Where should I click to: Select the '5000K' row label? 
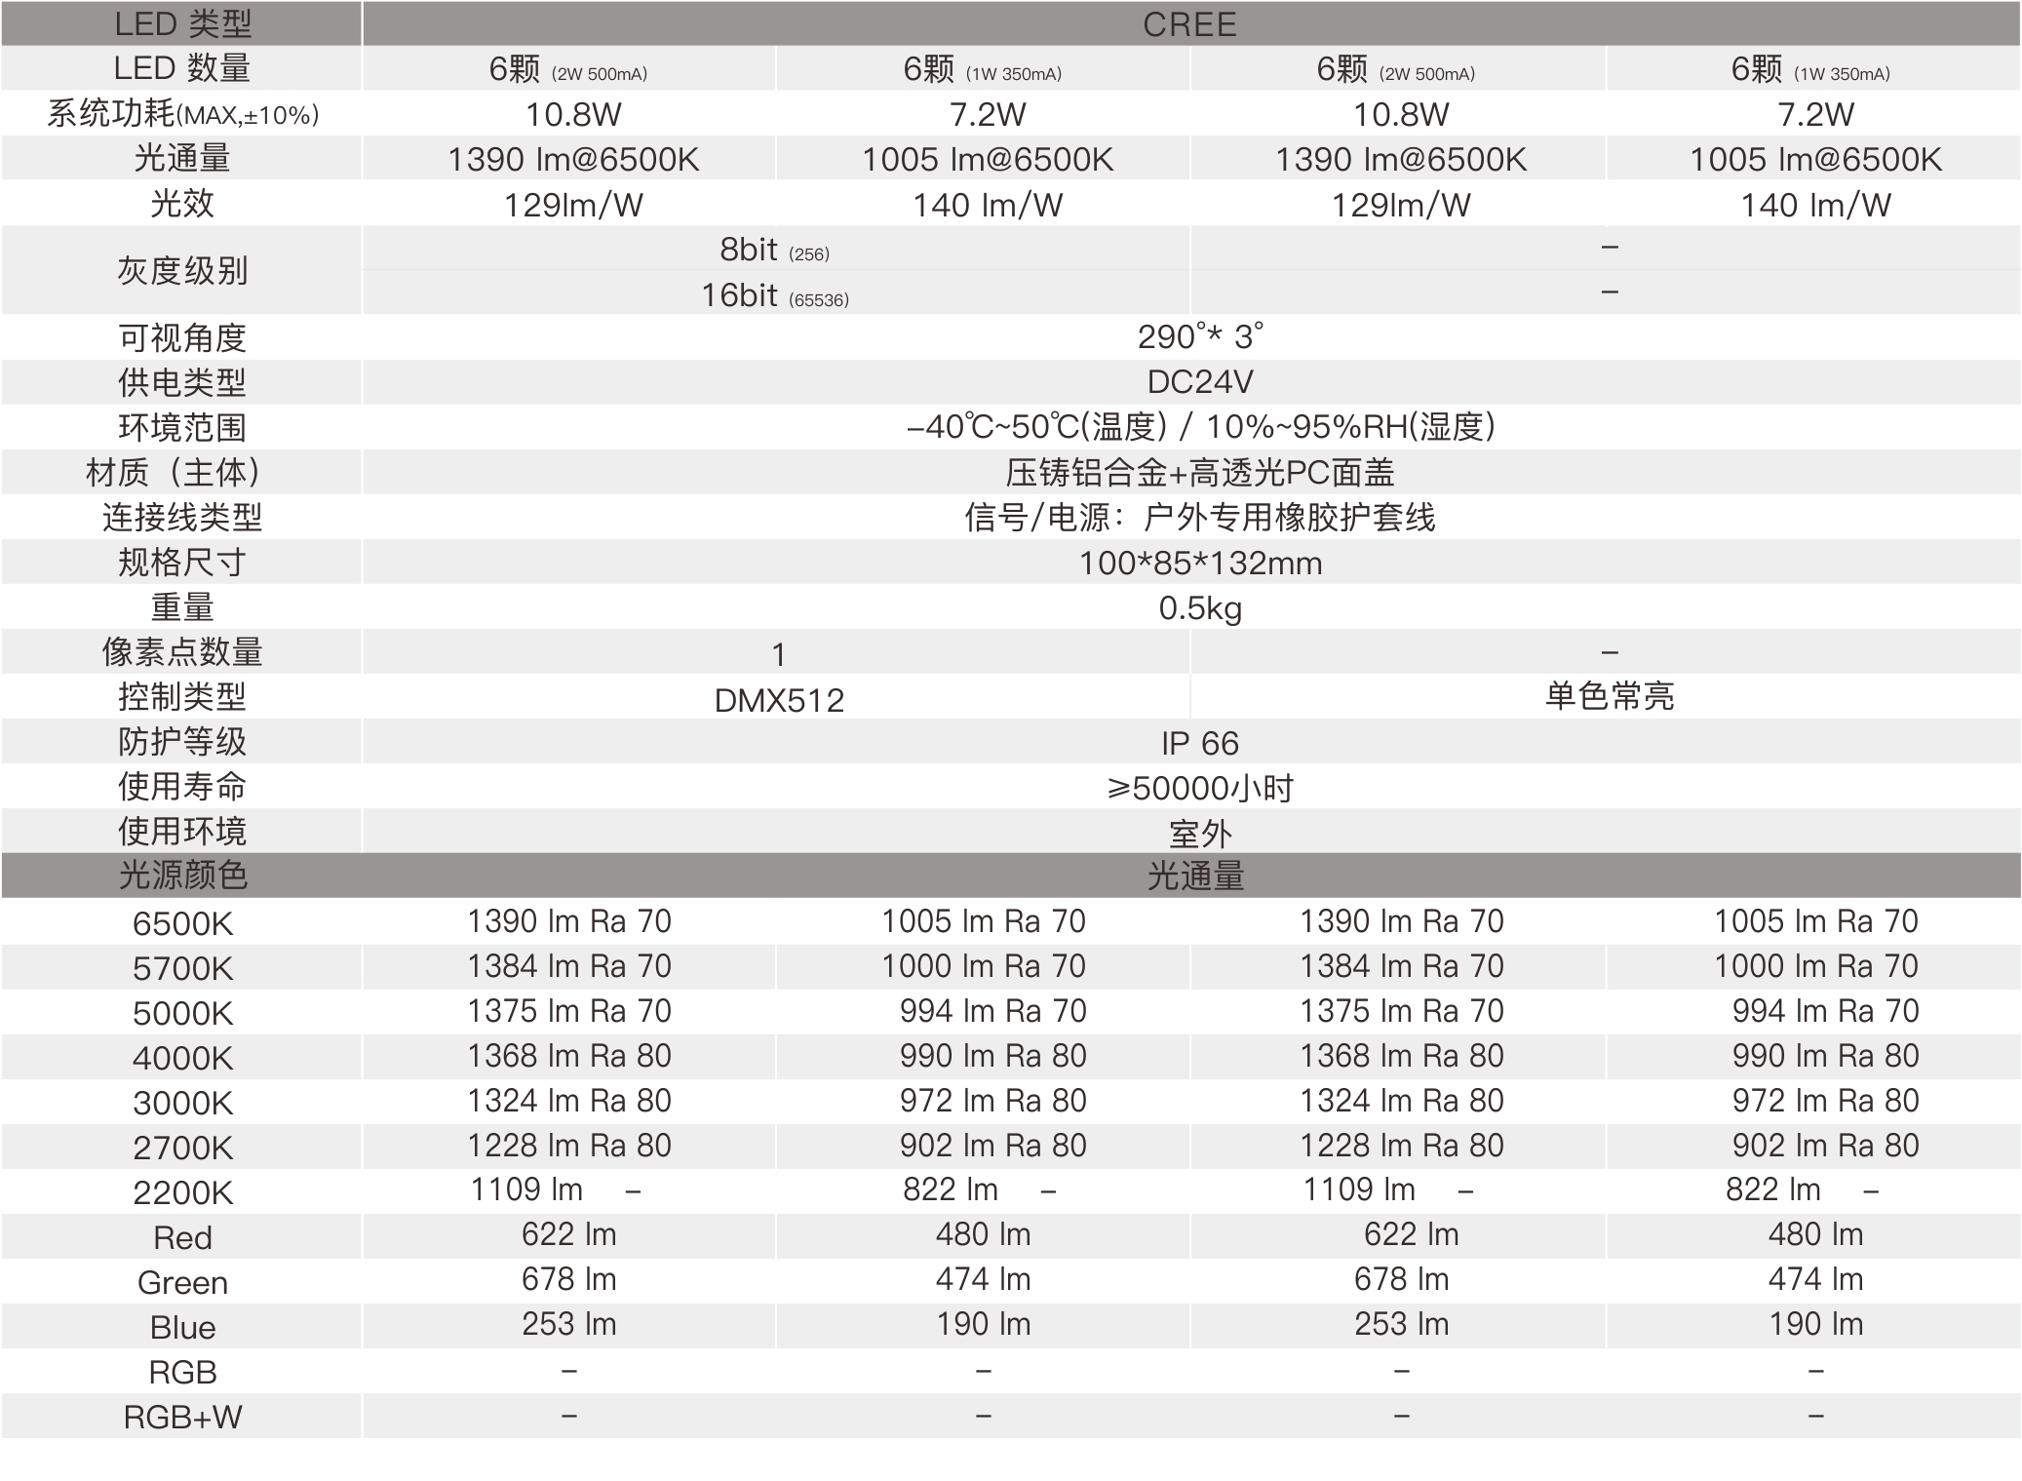click(x=182, y=1012)
